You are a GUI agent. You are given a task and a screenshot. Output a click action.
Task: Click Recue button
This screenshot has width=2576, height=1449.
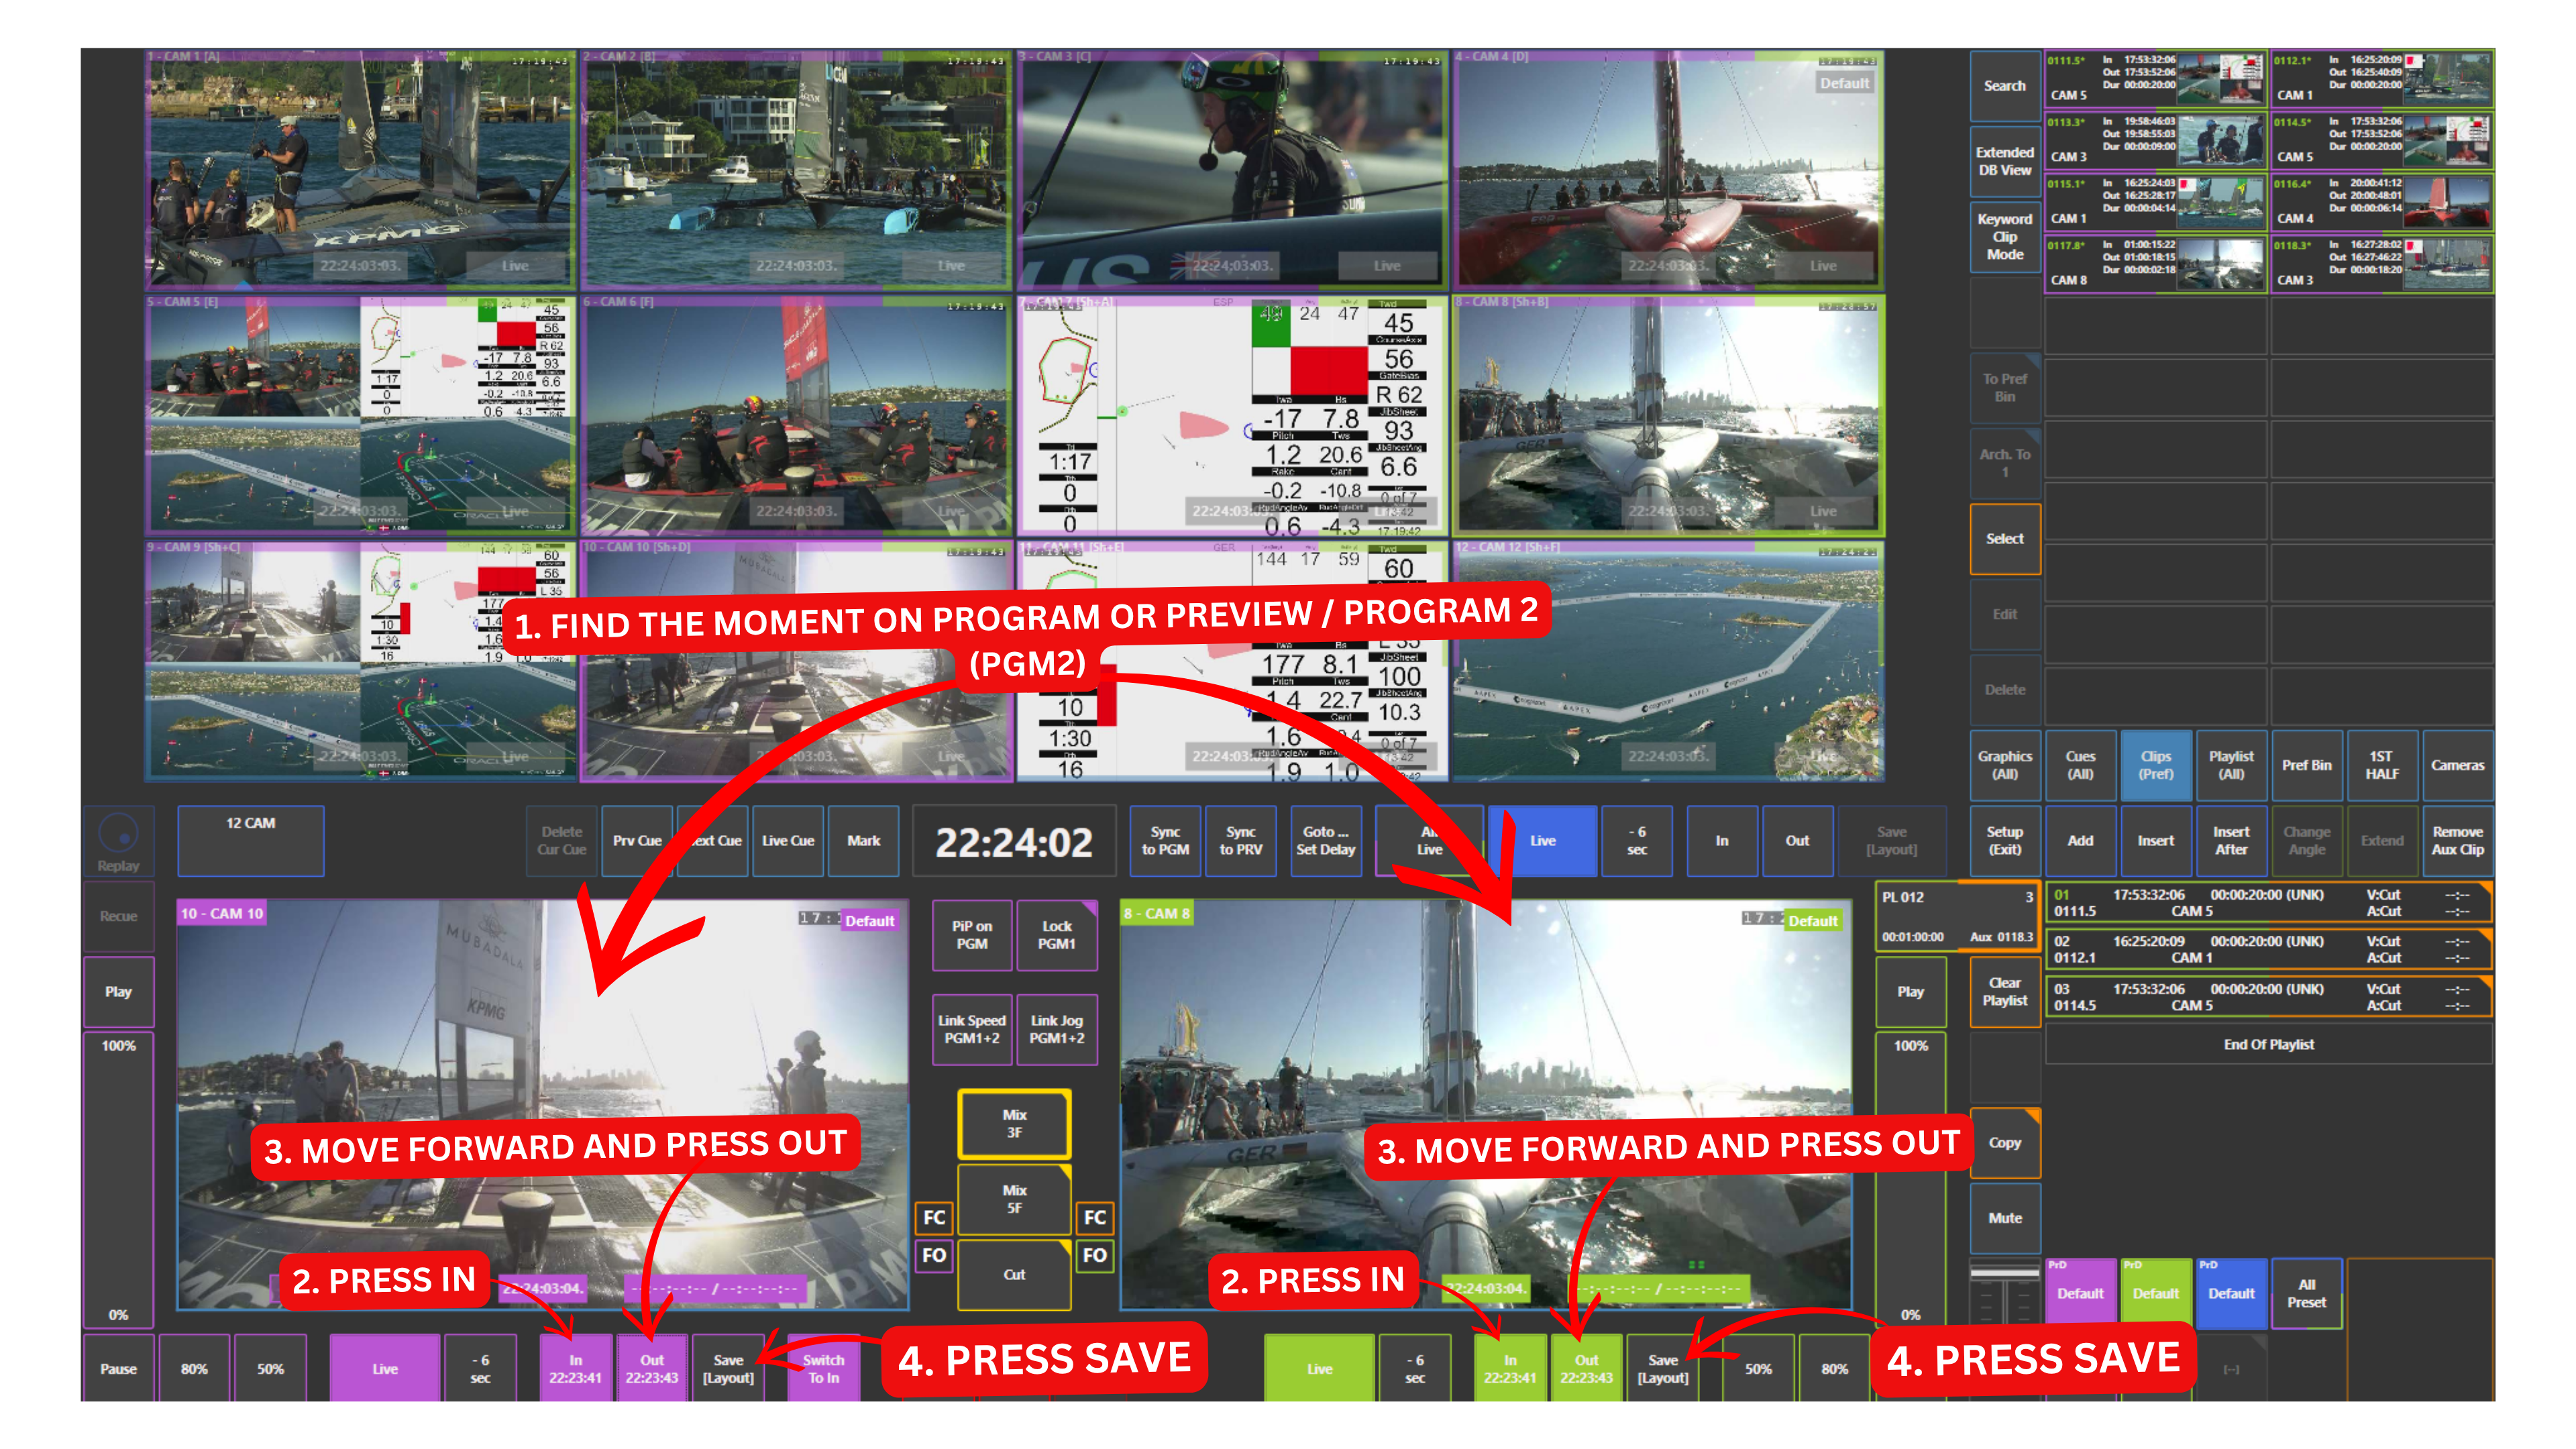tap(118, 916)
